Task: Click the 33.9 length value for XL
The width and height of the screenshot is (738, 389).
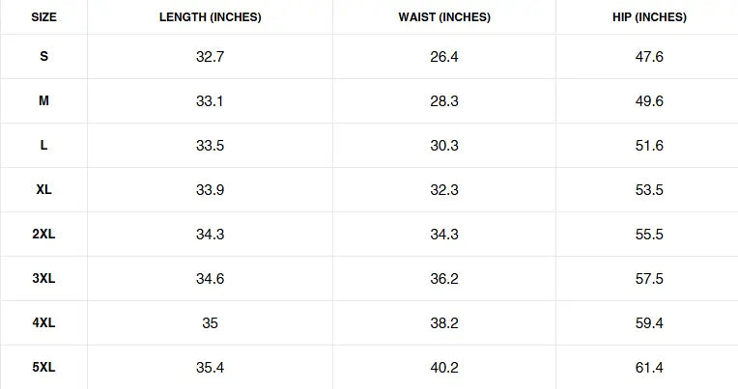Action: 210,190
